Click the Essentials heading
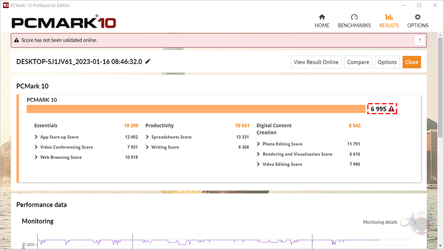 pyautogui.click(x=46, y=126)
